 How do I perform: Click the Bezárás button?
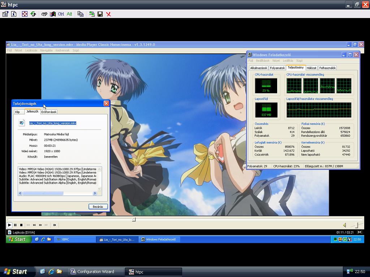pos(98,207)
